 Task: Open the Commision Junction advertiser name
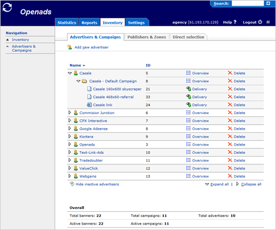tap(97, 113)
